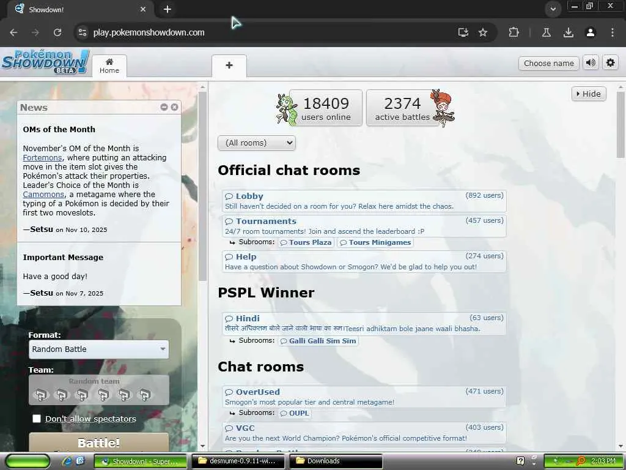626x470 pixels.
Task: Click the room list vertical scrollbar
Action: coord(620,124)
